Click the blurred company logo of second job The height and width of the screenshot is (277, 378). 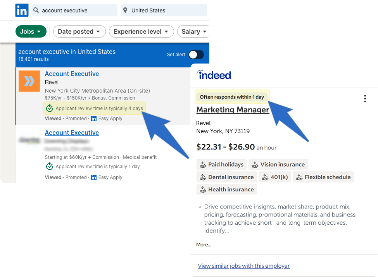pyautogui.click(x=29, y=140)
